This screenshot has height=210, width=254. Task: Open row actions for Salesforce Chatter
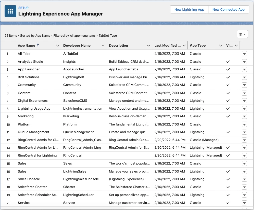click(x=244, y=187)
